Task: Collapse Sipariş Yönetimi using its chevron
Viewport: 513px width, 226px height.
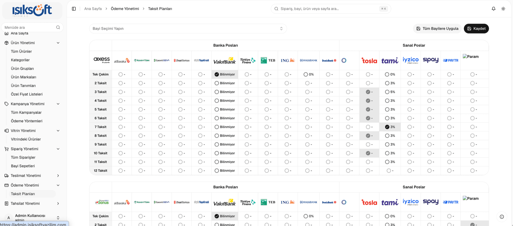Action: point(58,149)
